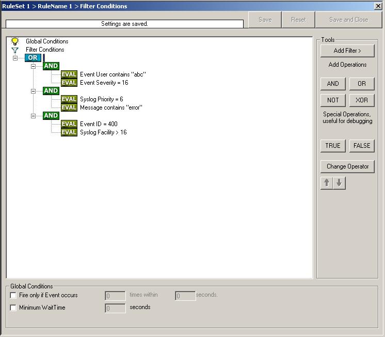Insert TRUE debugging operation

pyautogui.click(x=333, y=146)
